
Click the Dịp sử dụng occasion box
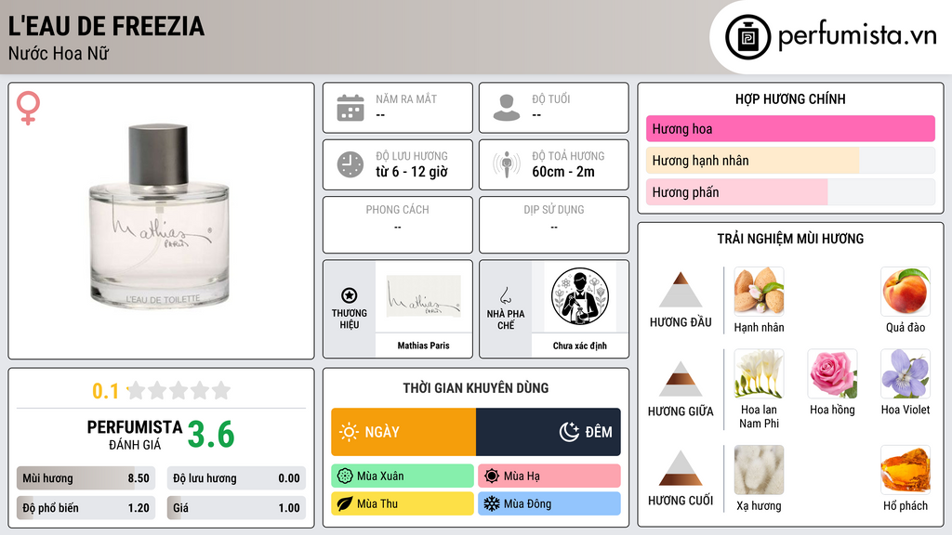(554, 225)
